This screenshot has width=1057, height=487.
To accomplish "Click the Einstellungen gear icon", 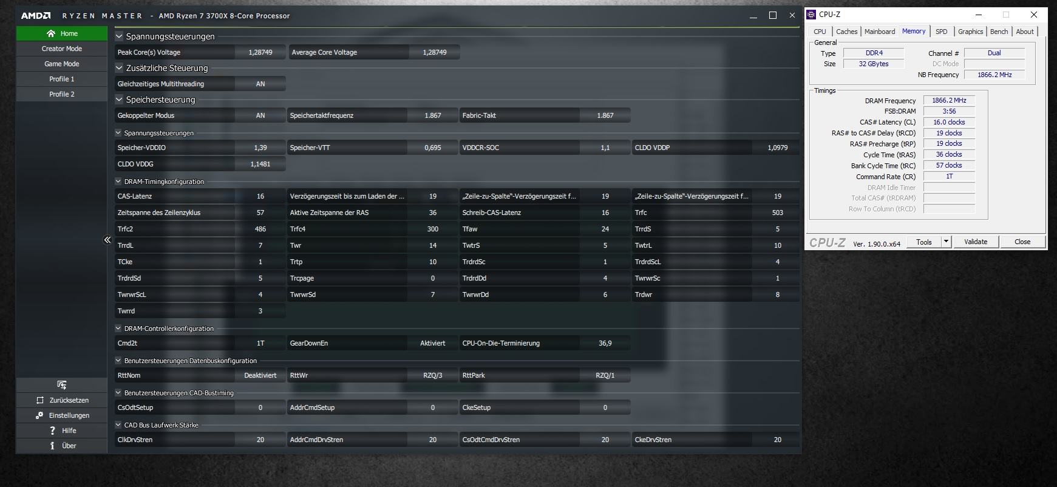I will pos(39,415).
